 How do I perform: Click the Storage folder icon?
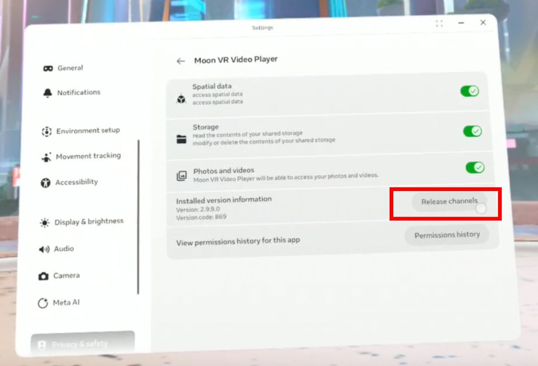pos(182,139)
